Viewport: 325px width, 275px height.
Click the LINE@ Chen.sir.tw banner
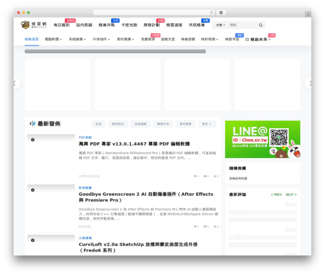[263, 139]
